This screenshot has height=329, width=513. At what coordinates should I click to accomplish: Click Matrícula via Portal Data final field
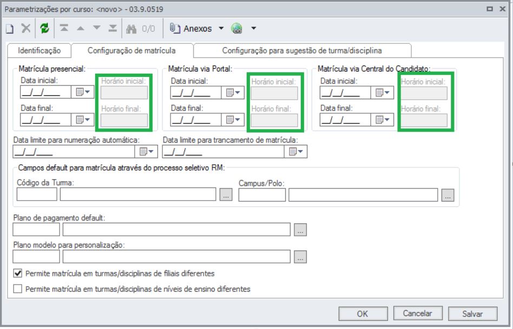(196, 120)
